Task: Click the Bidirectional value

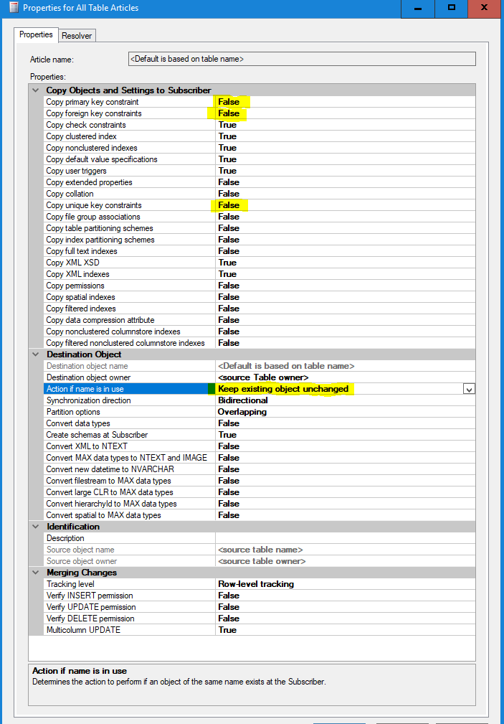Action: click(243, 400)
